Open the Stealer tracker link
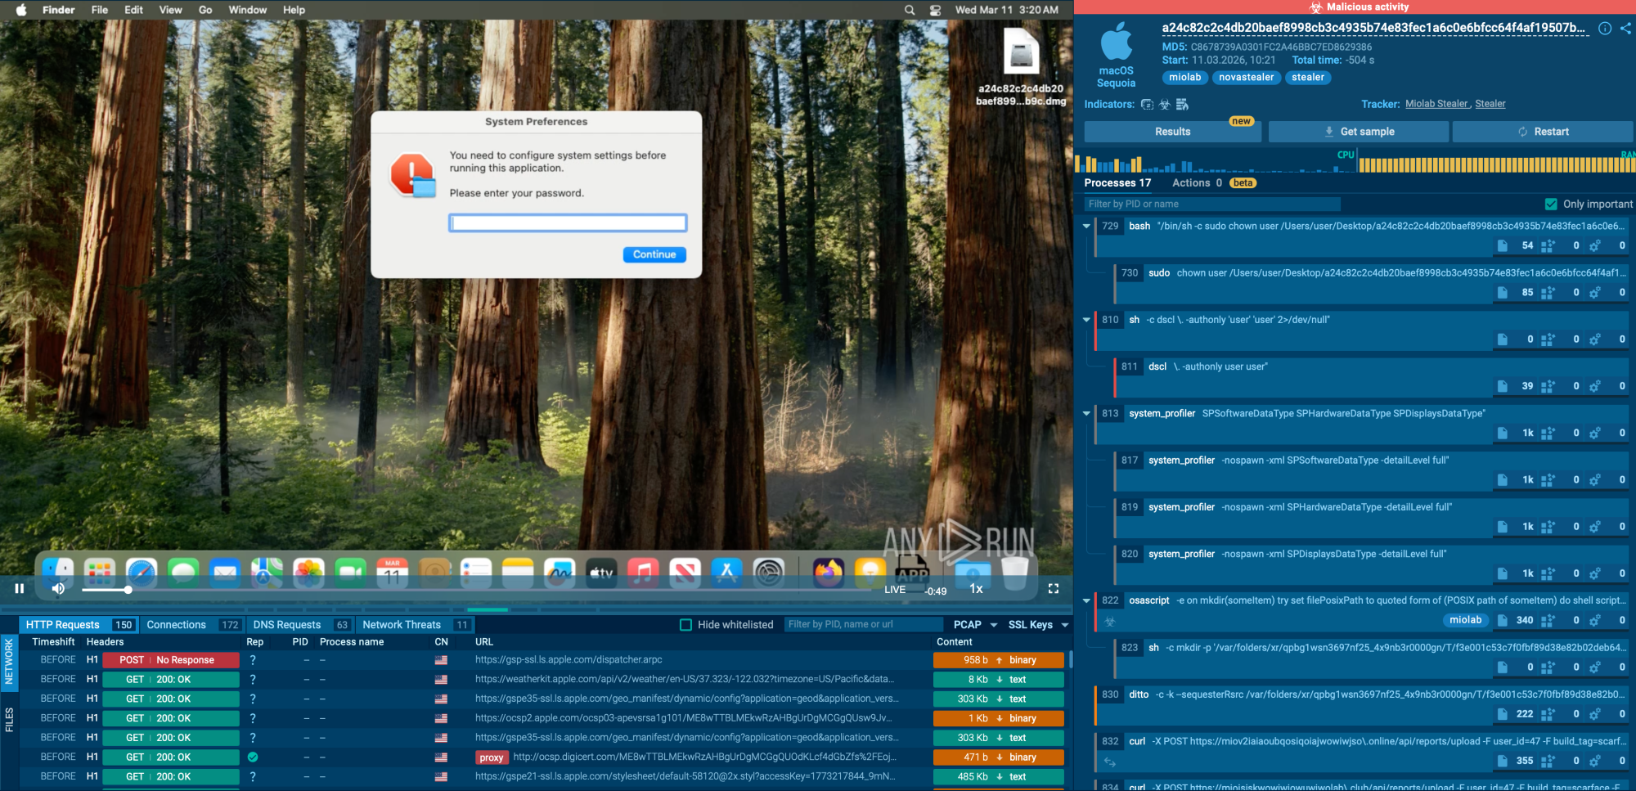The height and width of the screenshot is (791, 1636). coord(1490,104)
